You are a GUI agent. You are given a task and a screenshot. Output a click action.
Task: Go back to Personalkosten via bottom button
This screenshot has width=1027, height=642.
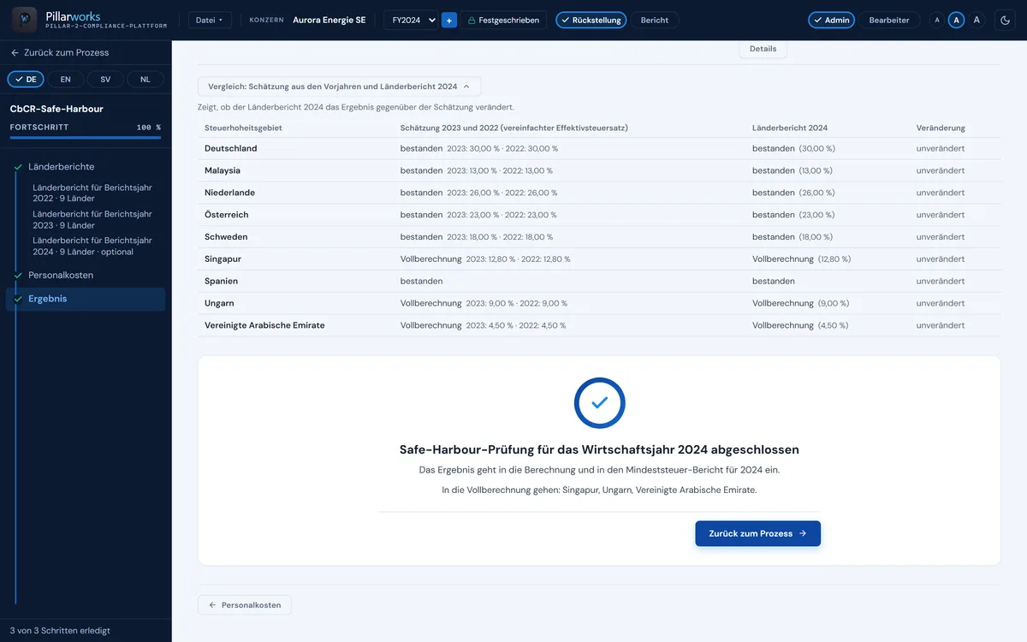[245, 605]
